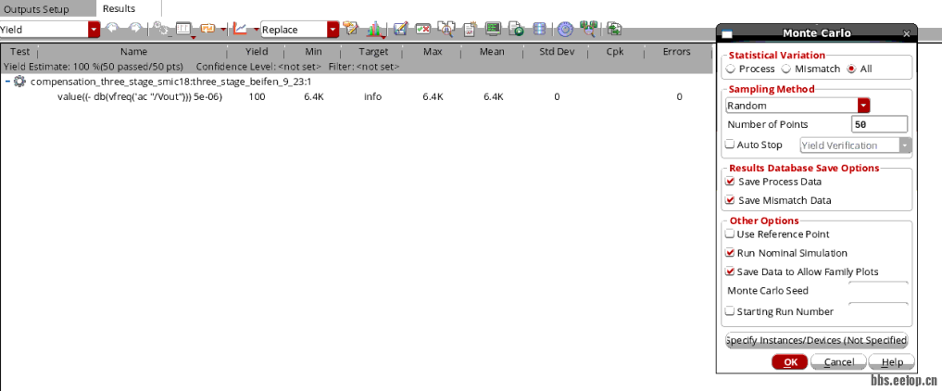Select the Mismatch statistical variation option
Screen dimensions: 942x391
click(786, 69)
